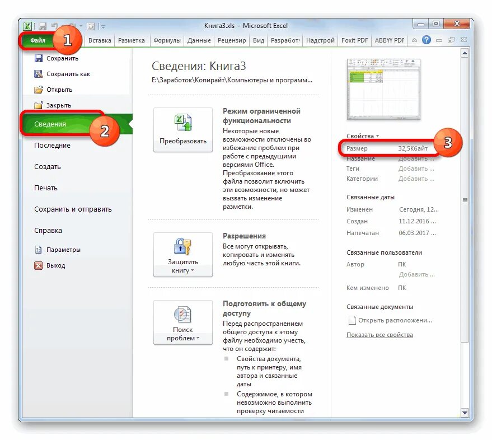Click the red Выход exit icon

coord(38,265)
